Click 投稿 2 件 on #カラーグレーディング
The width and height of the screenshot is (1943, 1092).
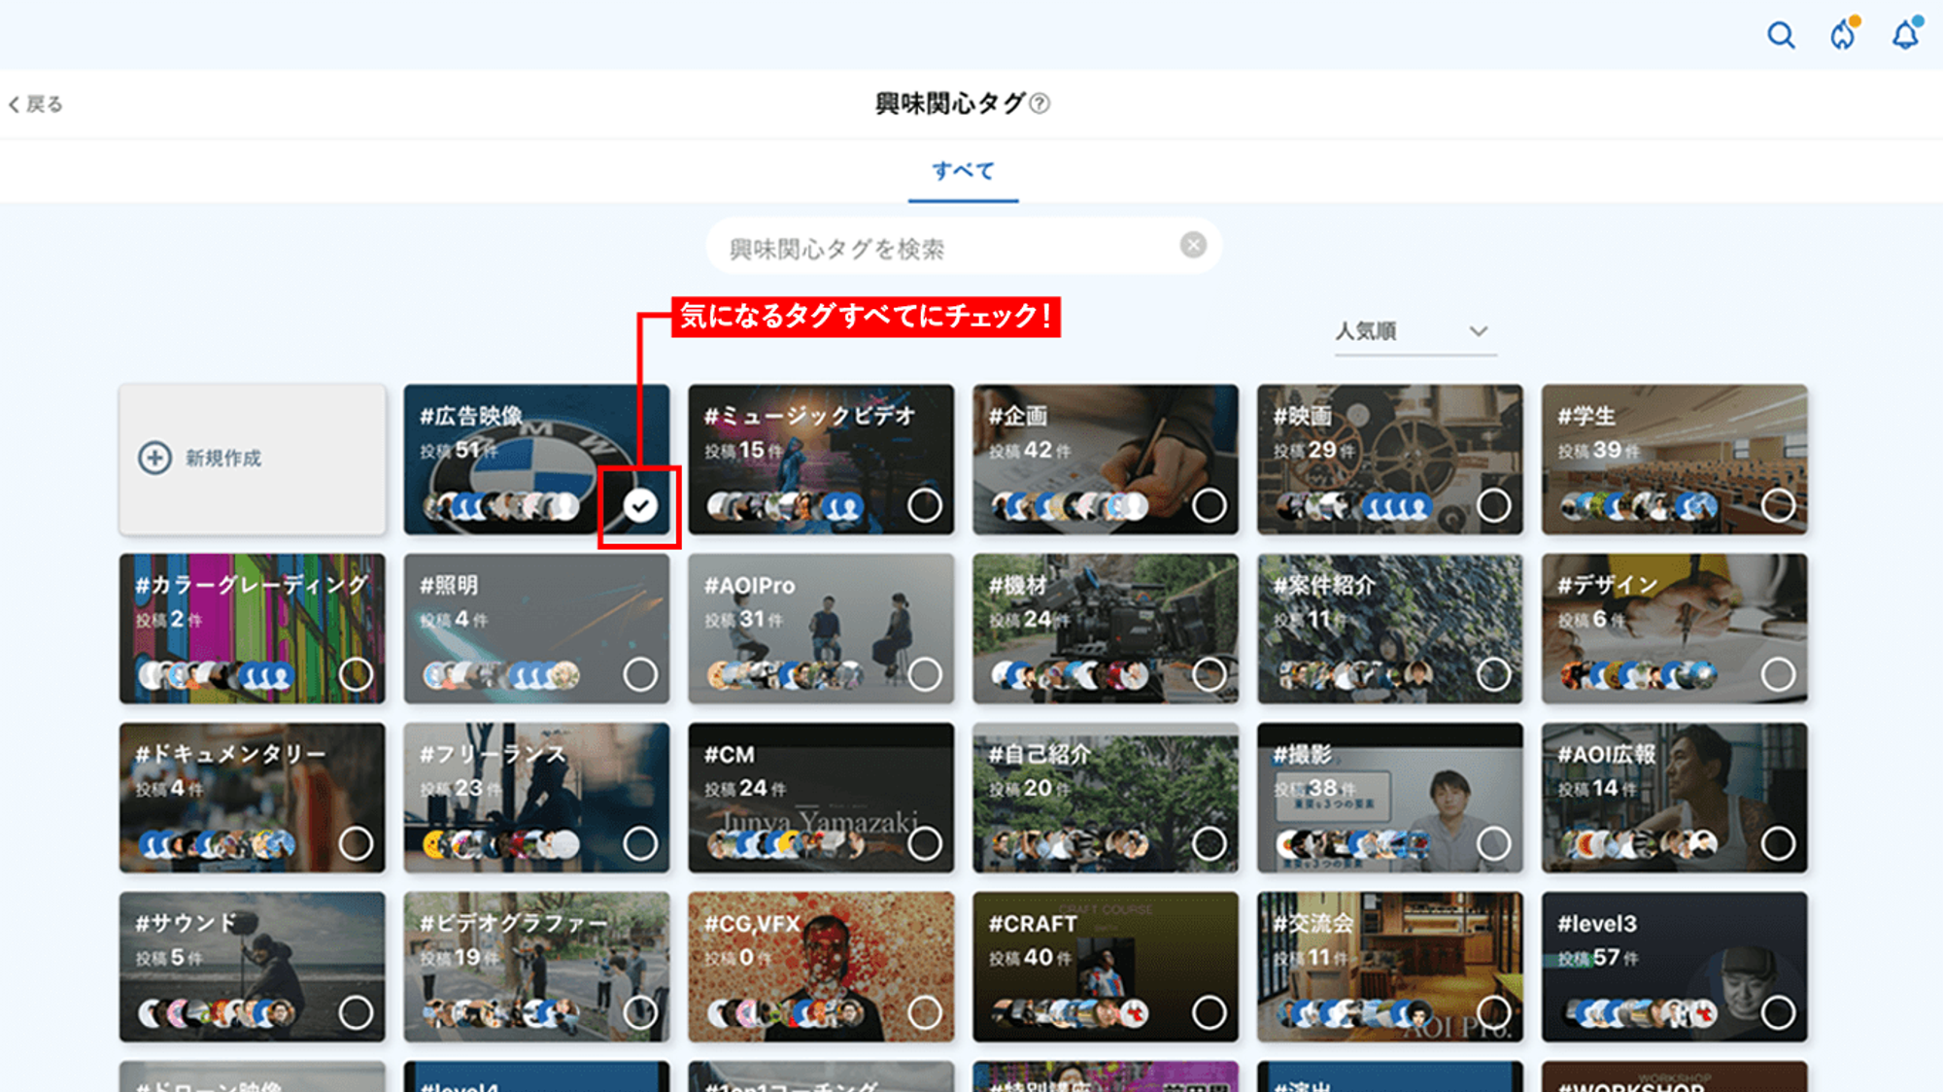click(169, 620)
